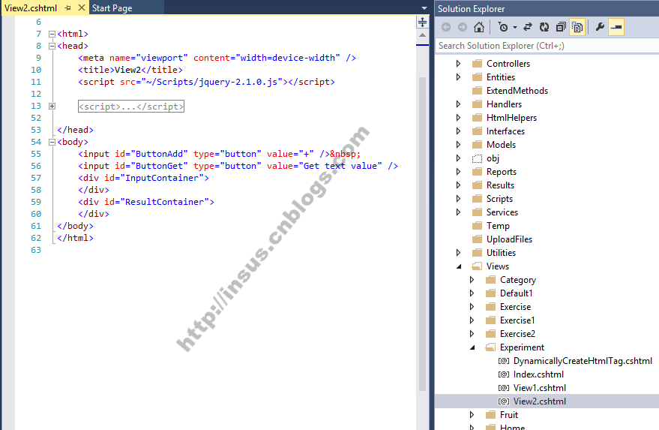The height and width of the screenshot is (430, 659).
Task: Open Properties with the wrench icon
Action: point(600,27)
